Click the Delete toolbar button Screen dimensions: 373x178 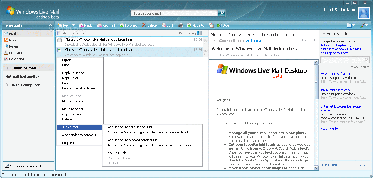tap(149, 25)
